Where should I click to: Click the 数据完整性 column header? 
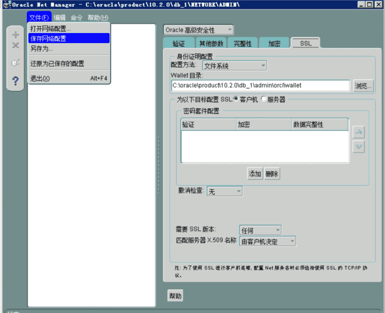[320, 124]
